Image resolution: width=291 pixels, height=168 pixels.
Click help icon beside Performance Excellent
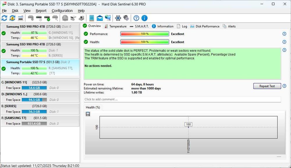pos(284,34)
